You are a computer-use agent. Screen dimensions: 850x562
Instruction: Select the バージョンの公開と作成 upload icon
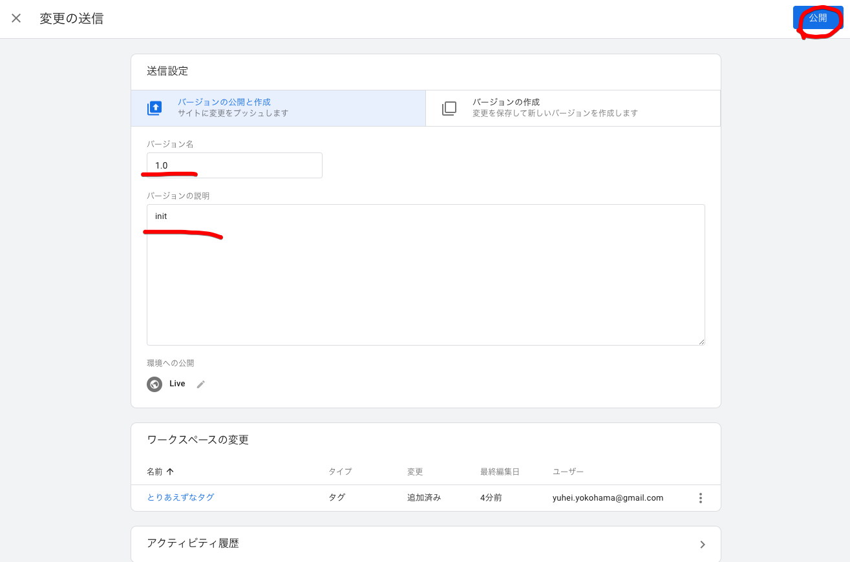tap(154, 108)
